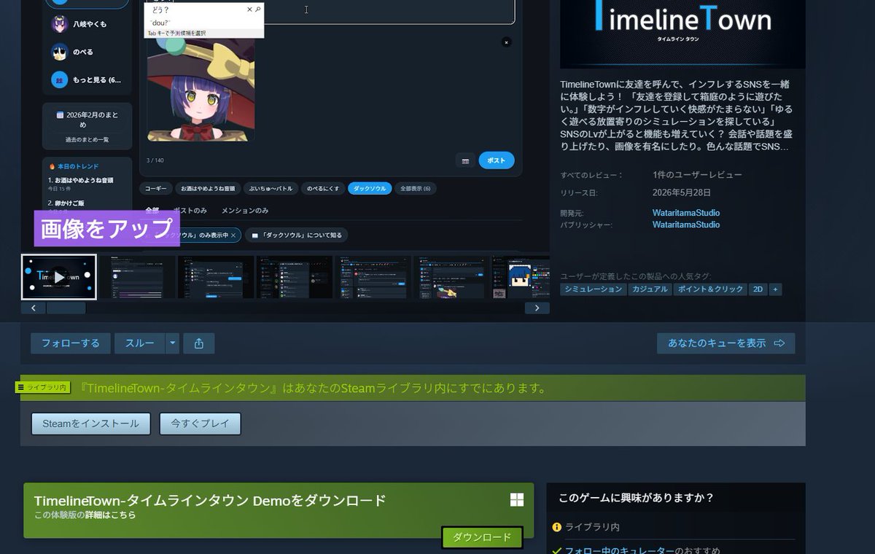Click the plus button after the tags

775,289
